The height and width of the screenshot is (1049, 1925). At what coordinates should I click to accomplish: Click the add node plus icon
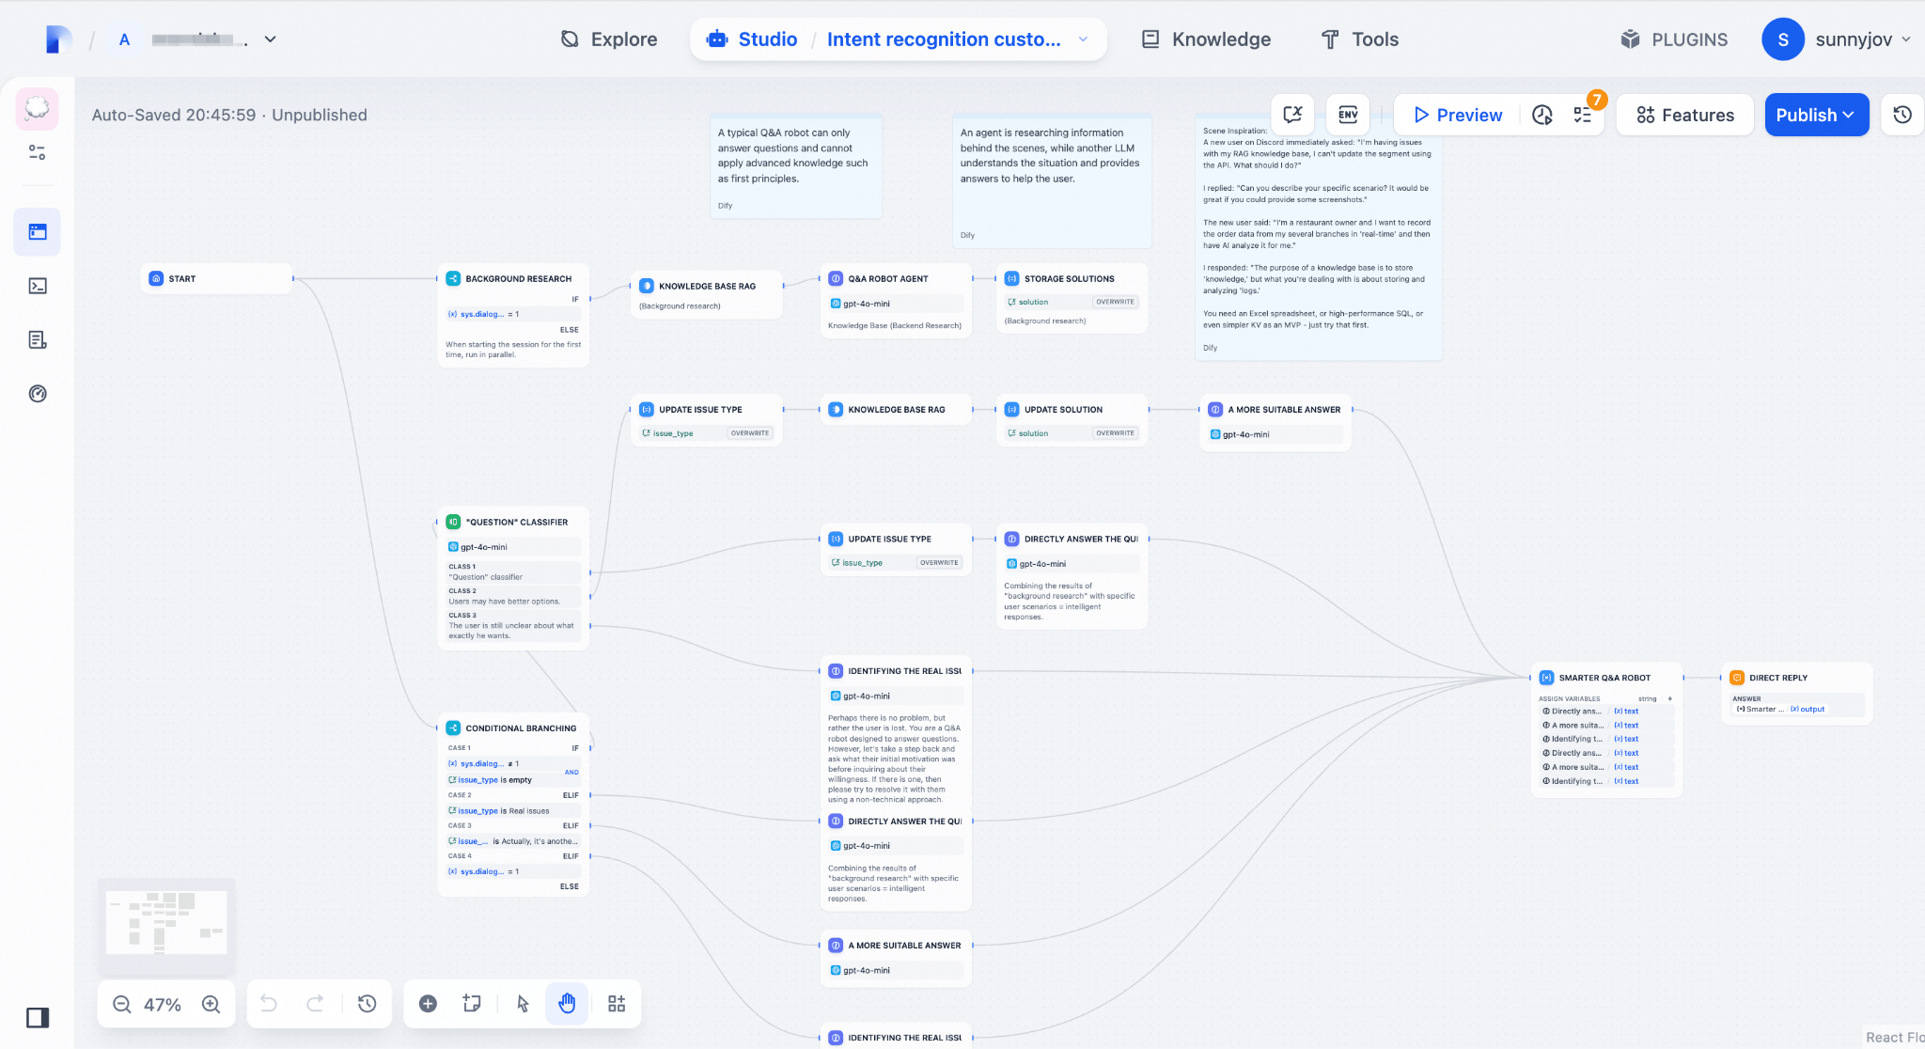pyautogui.click(x=428, y=1004)
